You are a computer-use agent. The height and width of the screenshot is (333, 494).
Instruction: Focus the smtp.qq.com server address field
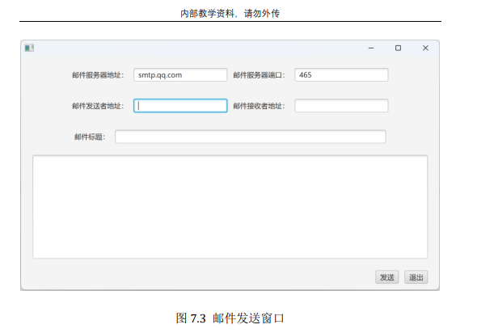point(180,75)
